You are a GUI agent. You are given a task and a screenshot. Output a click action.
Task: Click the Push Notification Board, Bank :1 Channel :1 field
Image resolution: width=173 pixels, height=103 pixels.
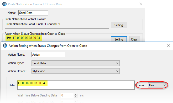pyautogui.click(x=57, y=25)
